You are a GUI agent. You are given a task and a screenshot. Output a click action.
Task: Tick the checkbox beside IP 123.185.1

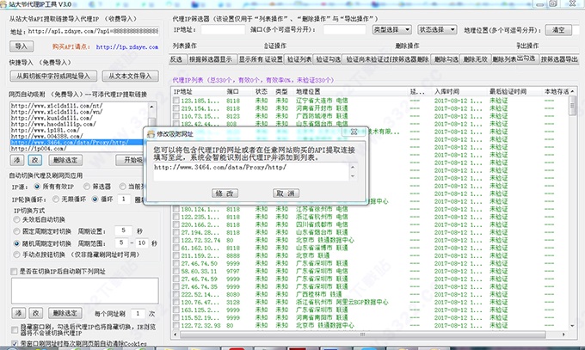click(176, 101)
